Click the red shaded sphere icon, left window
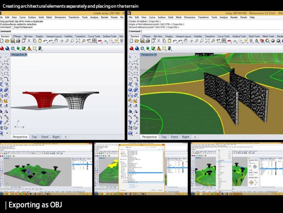The height and width of the screenshot is (213, 283). point(2,49)
